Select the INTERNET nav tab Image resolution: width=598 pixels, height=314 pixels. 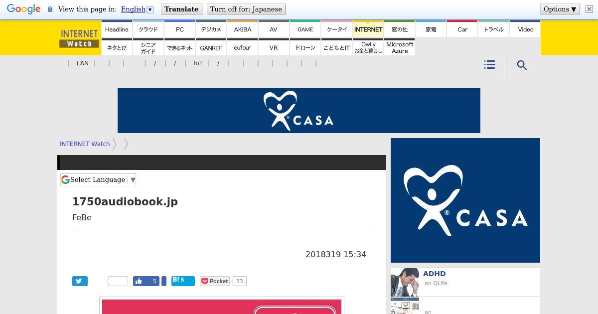[x=368, y=29]
